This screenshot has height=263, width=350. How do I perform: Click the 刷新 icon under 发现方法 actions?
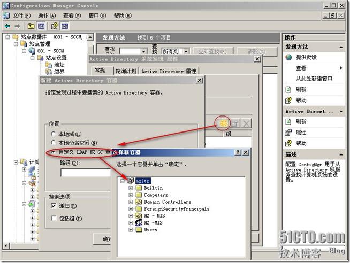[288, 89]
